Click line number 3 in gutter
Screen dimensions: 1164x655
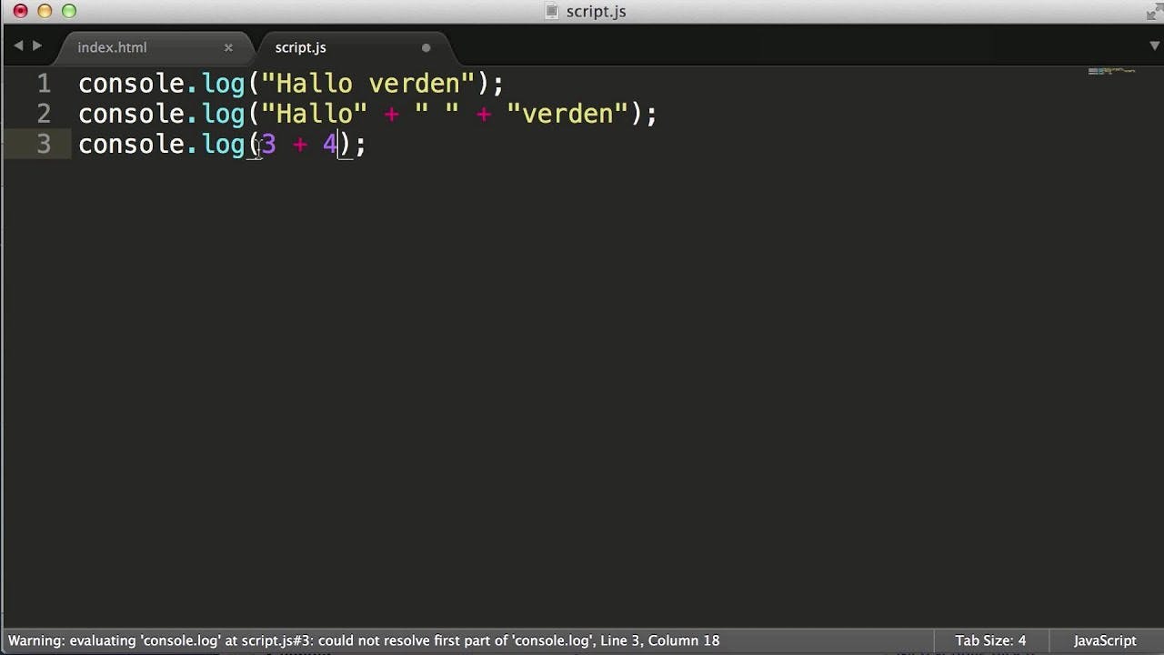[44, 144]
